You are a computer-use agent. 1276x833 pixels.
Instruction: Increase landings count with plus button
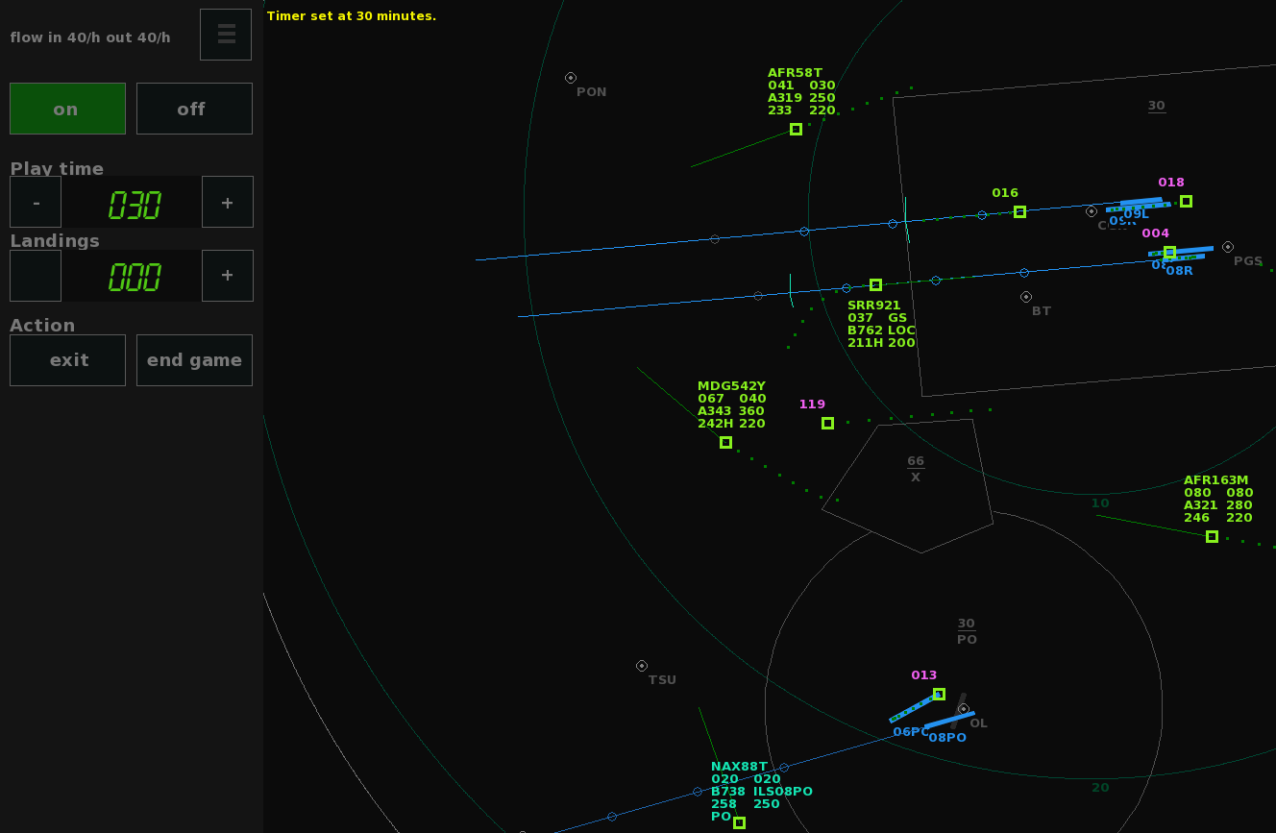click(x=228, y=276)
